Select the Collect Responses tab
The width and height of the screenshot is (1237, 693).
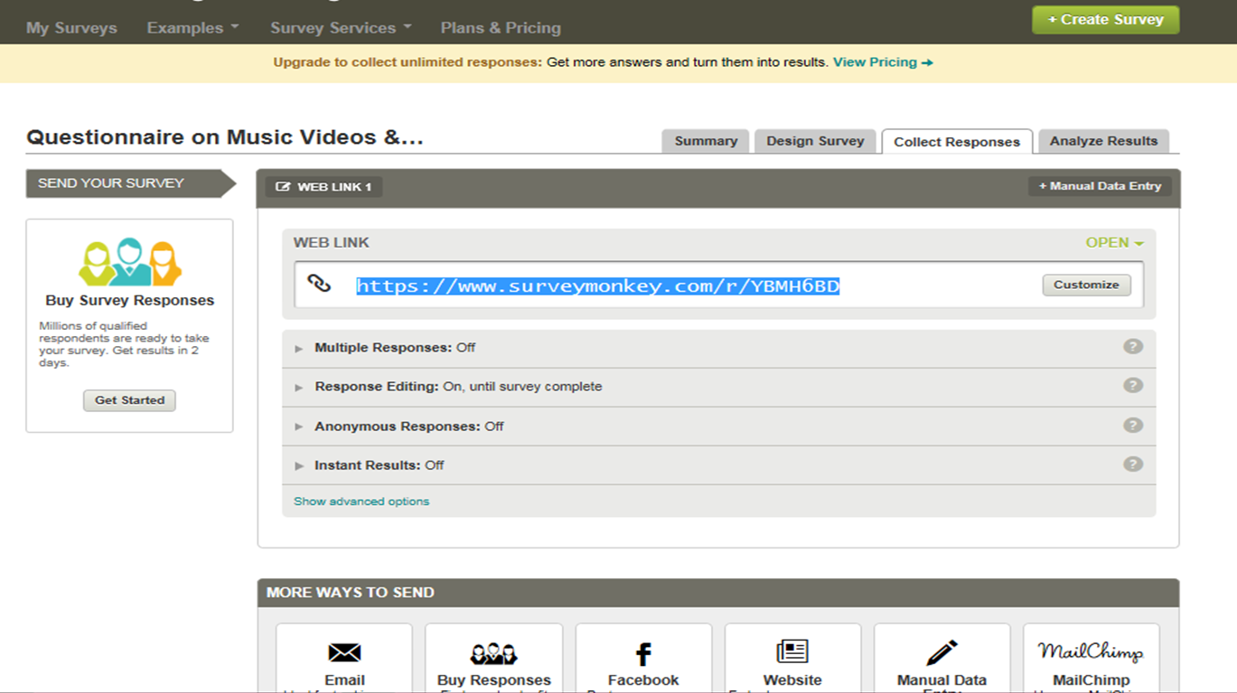click(957, 142)
